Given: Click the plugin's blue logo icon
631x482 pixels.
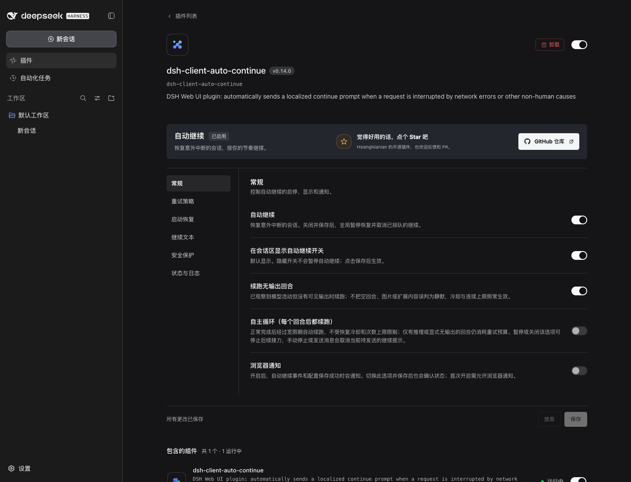Looking at the screenshot, I should coord(177,45).
